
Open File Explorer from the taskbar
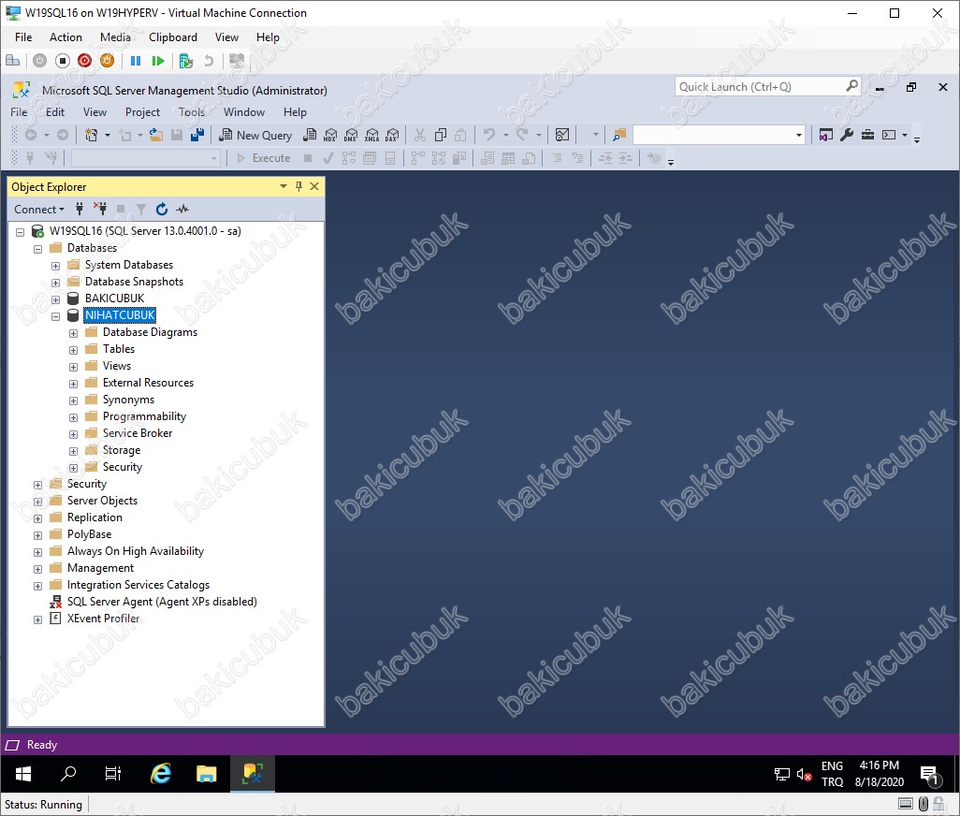(207, 775)
